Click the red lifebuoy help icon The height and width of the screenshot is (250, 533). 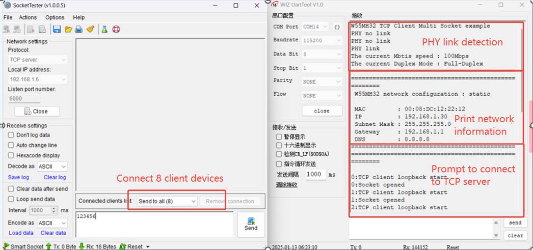(x=116, y=30)
